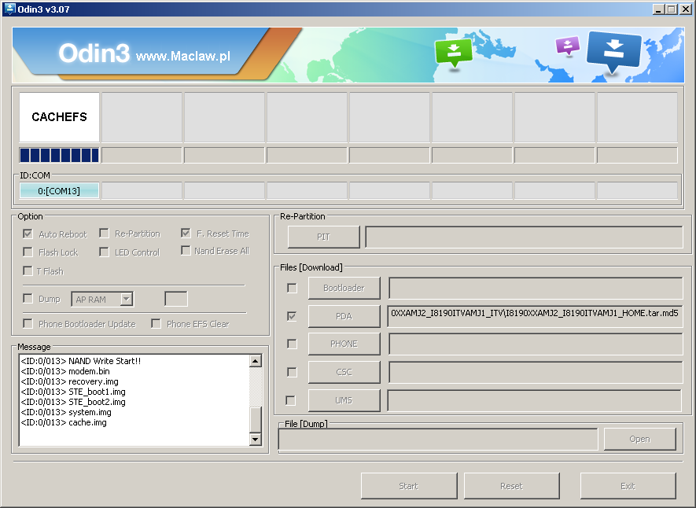This screenshot has height=508, width=696.
Task: Click the PIT file path field
Action: click(524, 237)
